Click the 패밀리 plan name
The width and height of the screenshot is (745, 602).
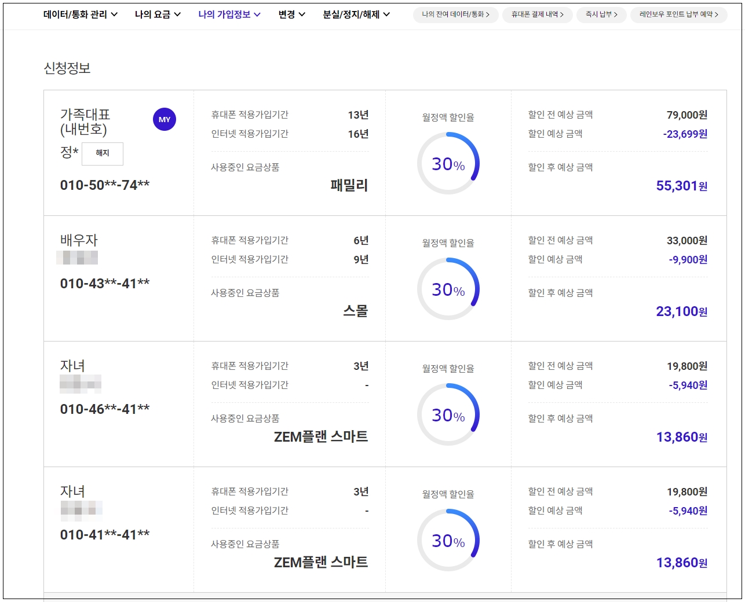[349, 185]
